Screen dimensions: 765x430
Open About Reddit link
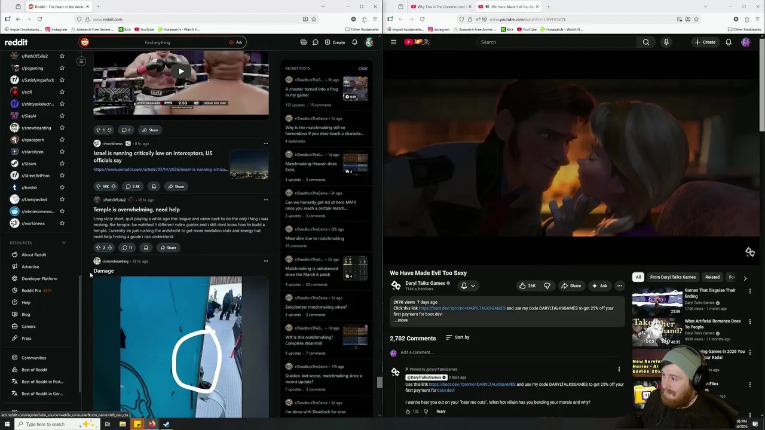(34, 255)
